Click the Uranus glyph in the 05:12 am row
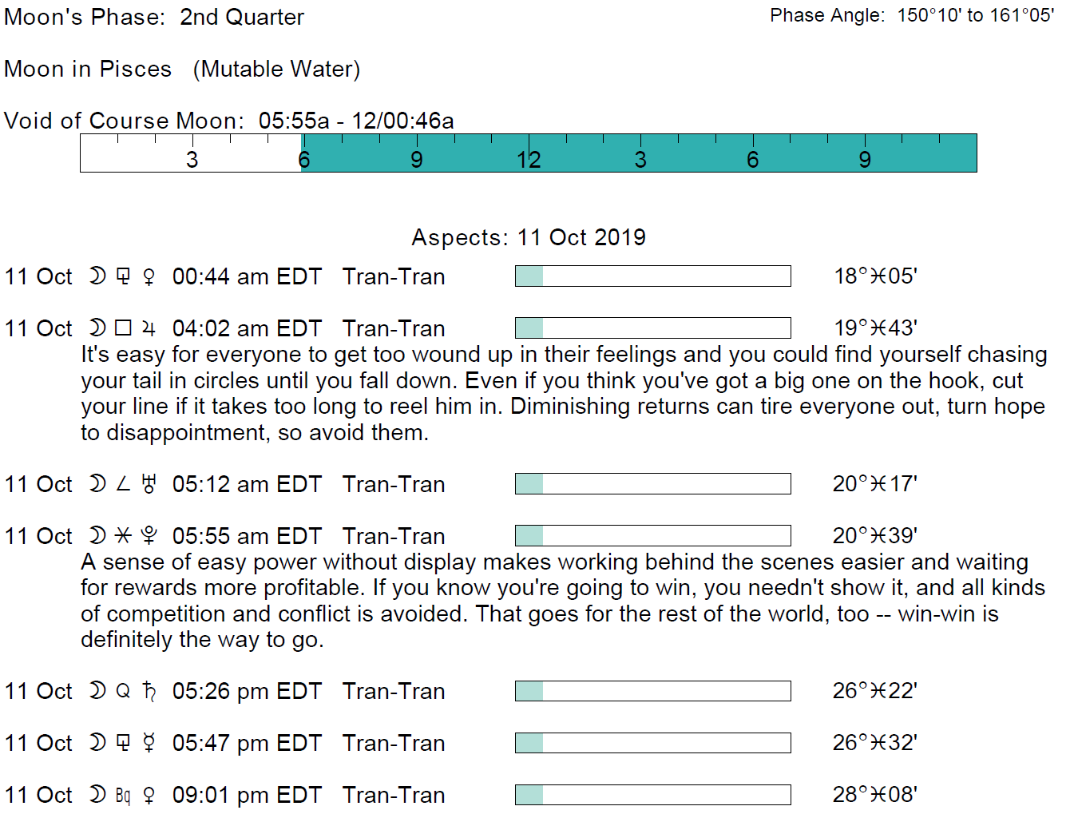The height and width of the screenshot is (818, 1082). pyautogui.click(x=149, y=484)
